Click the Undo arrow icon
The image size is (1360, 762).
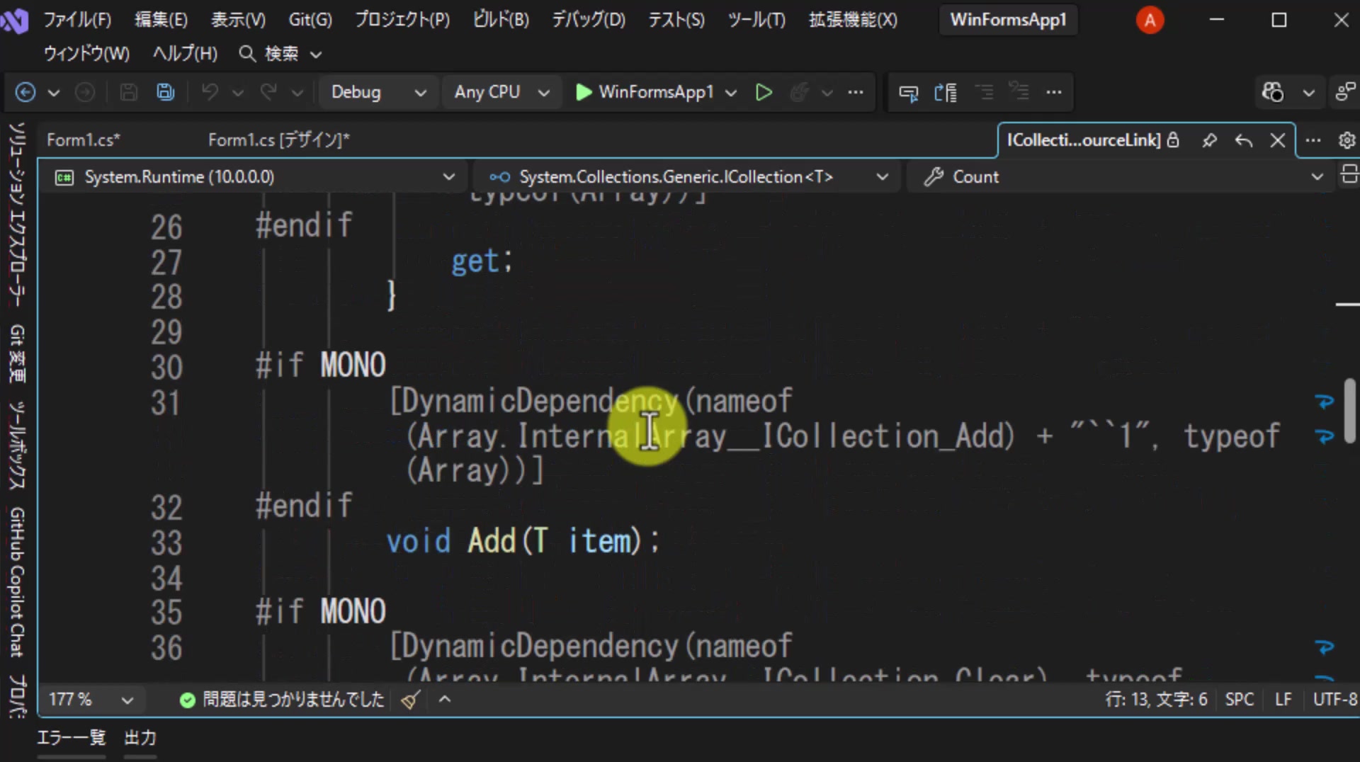[210, 92]
